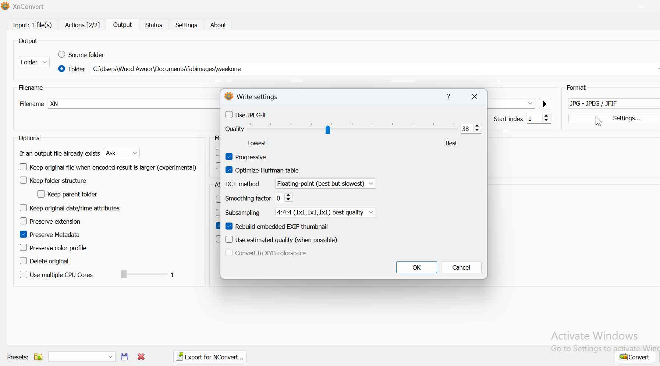The width and height of the screenshot is (660, 366).
Task: Open the DCT method dropdown
Action: point(326,184)
